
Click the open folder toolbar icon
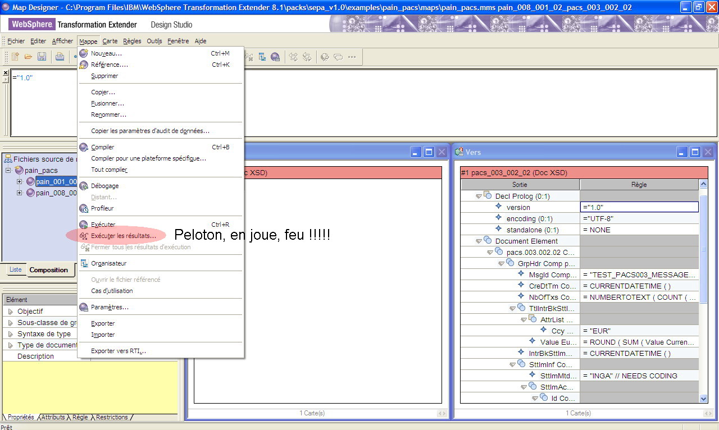pyautogui.click(x=28, y=57)
